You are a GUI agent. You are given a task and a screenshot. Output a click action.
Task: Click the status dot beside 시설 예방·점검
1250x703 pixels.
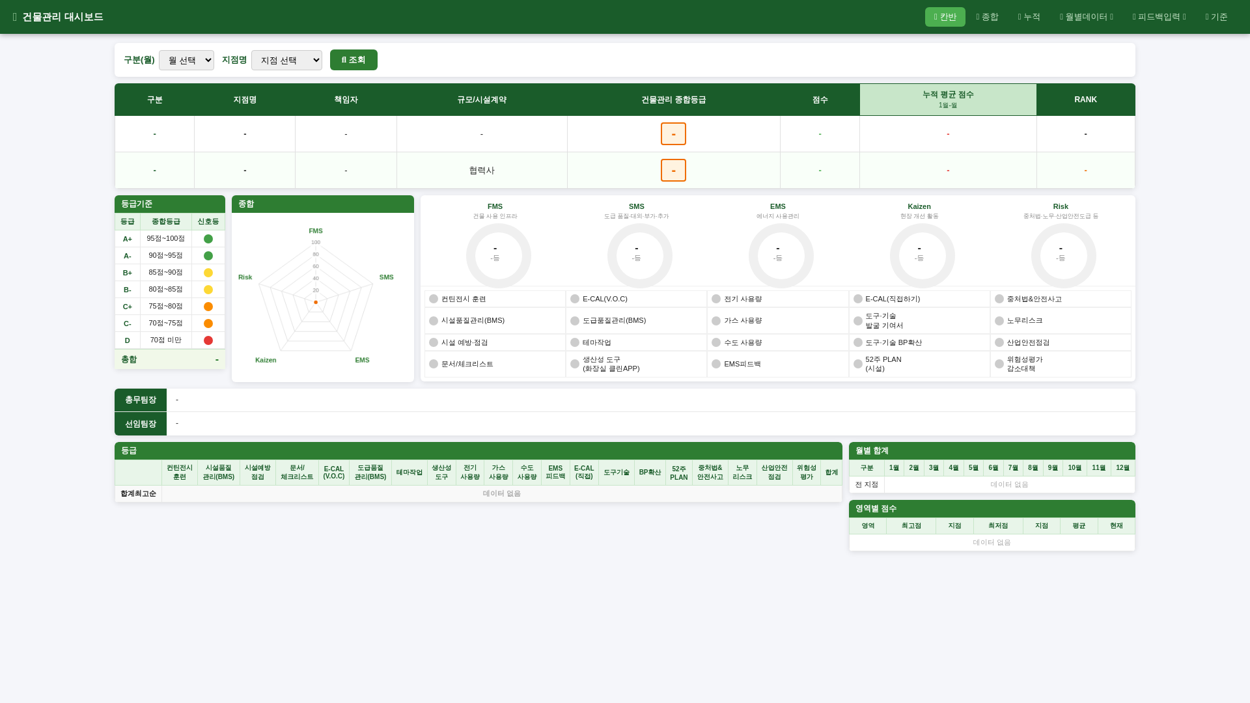[x=434, y=342]
